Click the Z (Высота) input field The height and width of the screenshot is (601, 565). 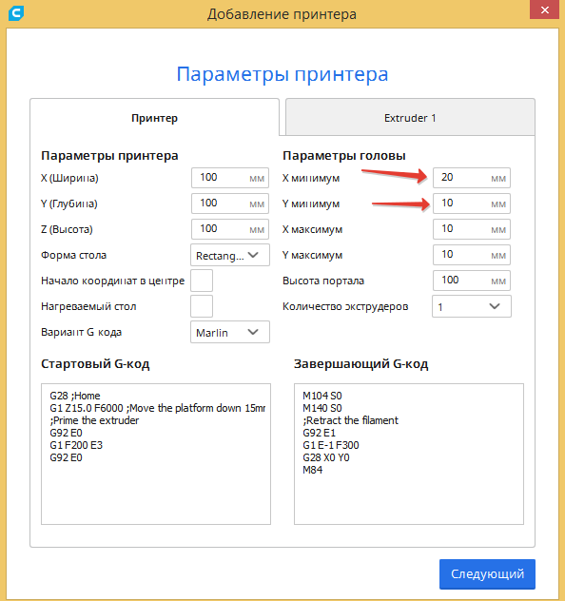click(230, 229)
